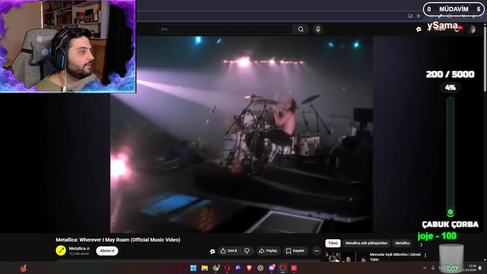Click the 'Paylaş' share button

pyautogui.click(x=268, y=251)
